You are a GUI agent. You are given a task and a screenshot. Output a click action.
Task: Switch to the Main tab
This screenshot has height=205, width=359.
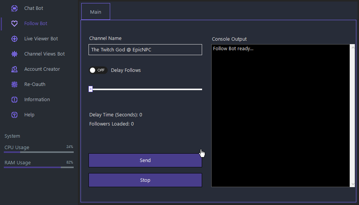coord(96,12)
